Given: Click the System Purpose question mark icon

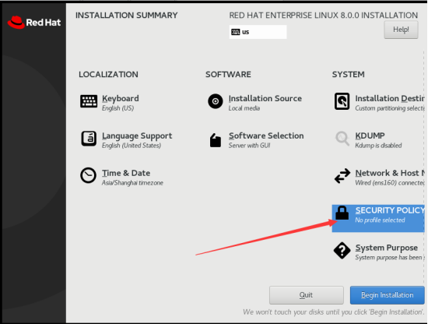Looking at the screenshot, I should point(342,250).
